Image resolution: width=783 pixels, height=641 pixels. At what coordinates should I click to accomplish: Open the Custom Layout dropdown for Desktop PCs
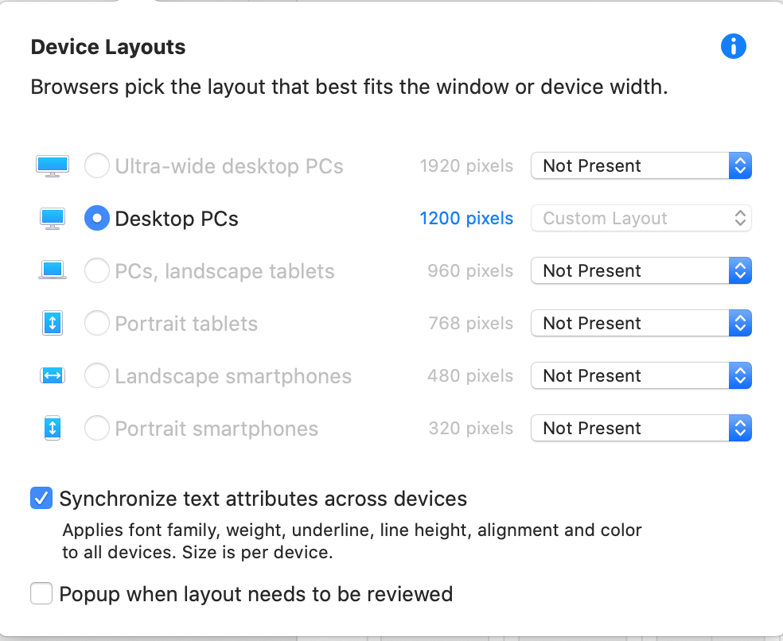[641, 218]
